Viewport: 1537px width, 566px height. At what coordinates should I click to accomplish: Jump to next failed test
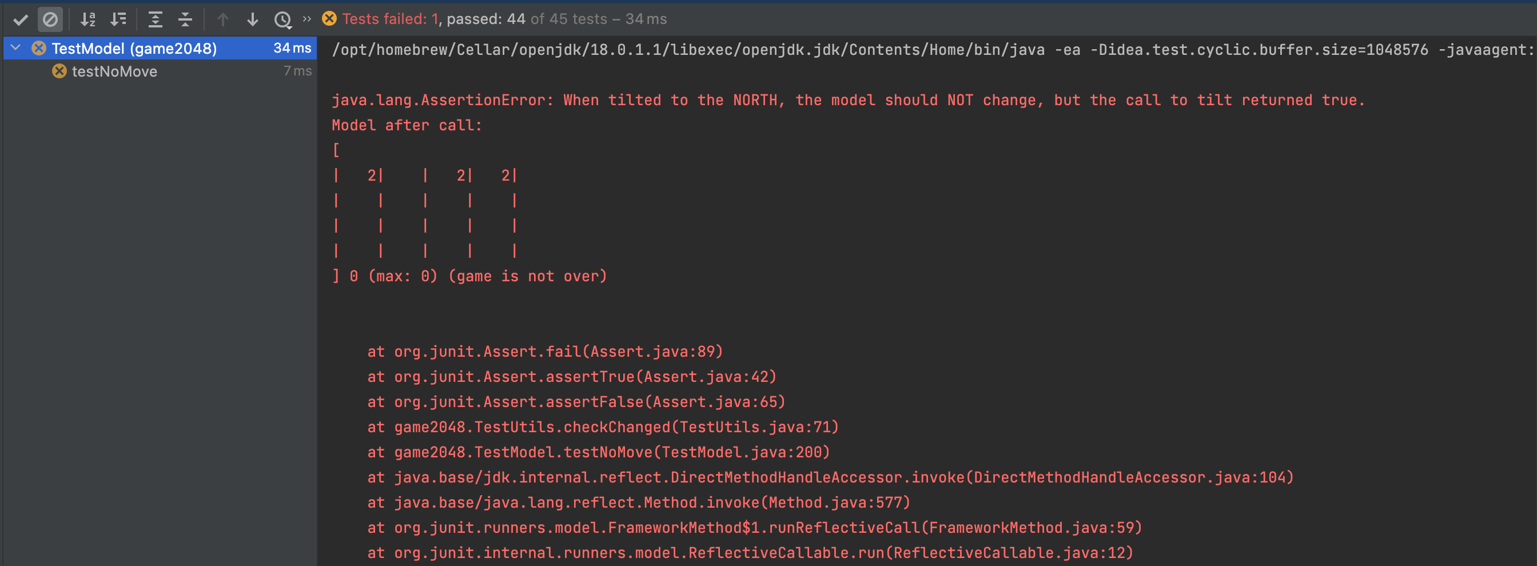coord(252,19)
